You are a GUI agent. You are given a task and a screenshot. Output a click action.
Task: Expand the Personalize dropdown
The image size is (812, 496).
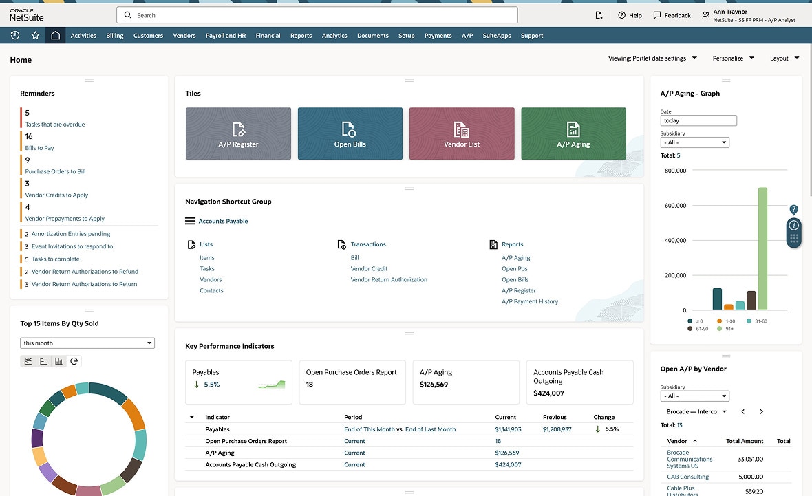(x=734, y=58)
